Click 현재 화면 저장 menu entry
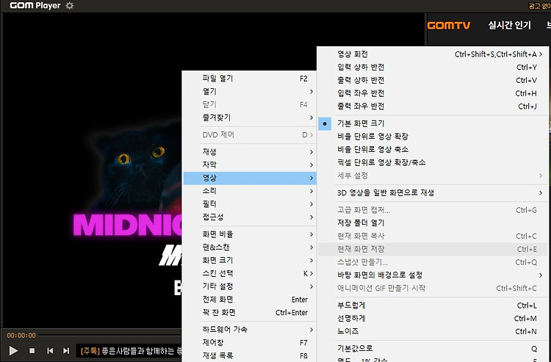This screenshot has width=551, height=362. pos(433,249)
